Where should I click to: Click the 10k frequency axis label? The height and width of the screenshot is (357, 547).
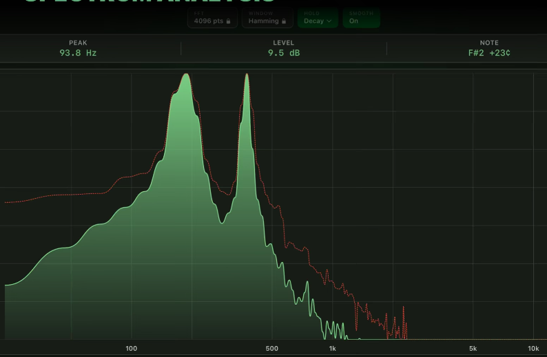point(533,348)
